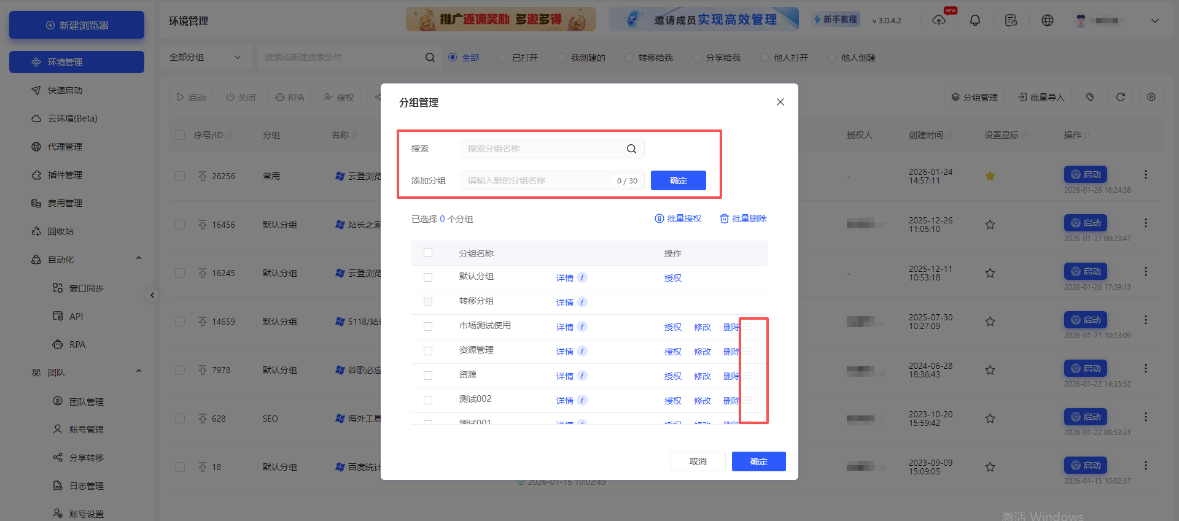The width and height of the screenshot is (1179, 521).
Task: Click 授权 link for 默认分组
Action: [x=673, y=278]
